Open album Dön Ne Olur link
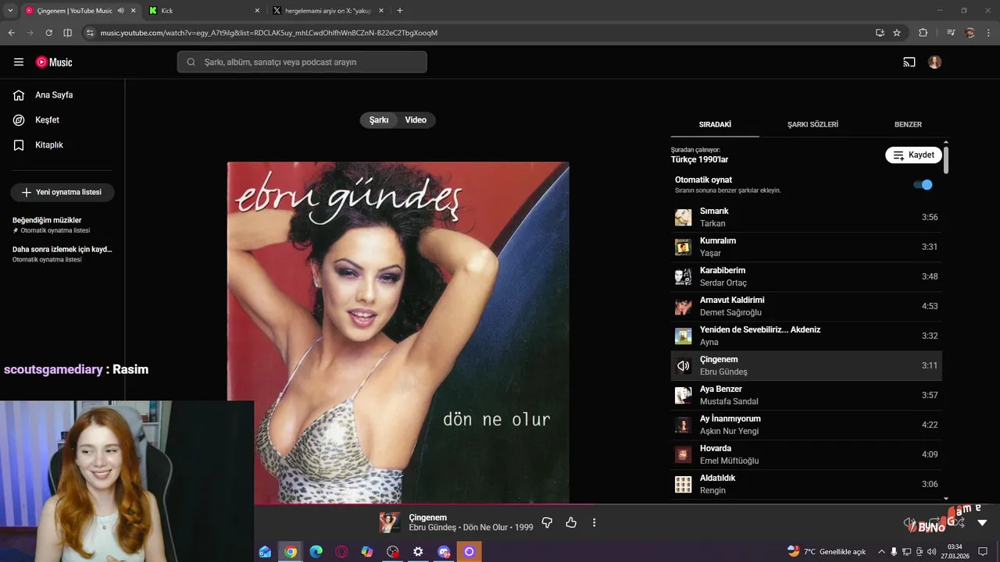1000x562 pixels. pyautogui.click(x=486, y=528)
